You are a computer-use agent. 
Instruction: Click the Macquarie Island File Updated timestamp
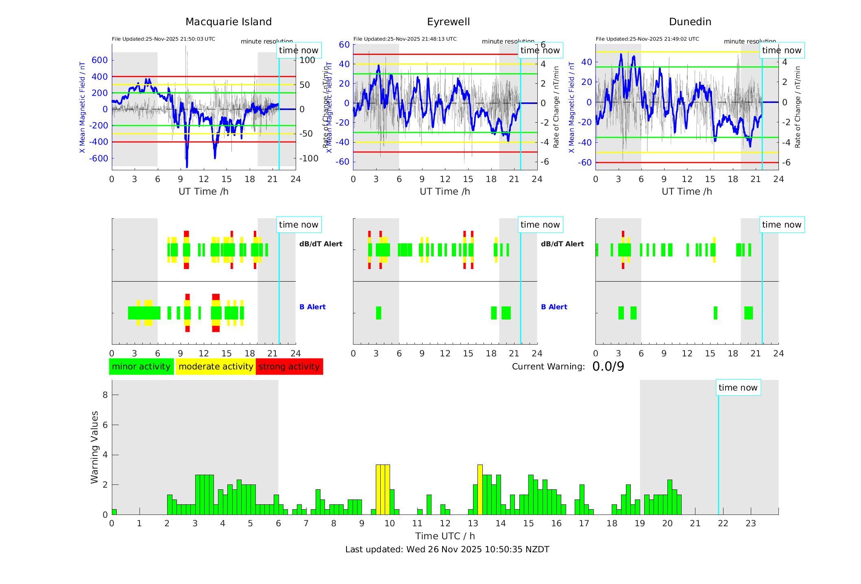point(163,39)
